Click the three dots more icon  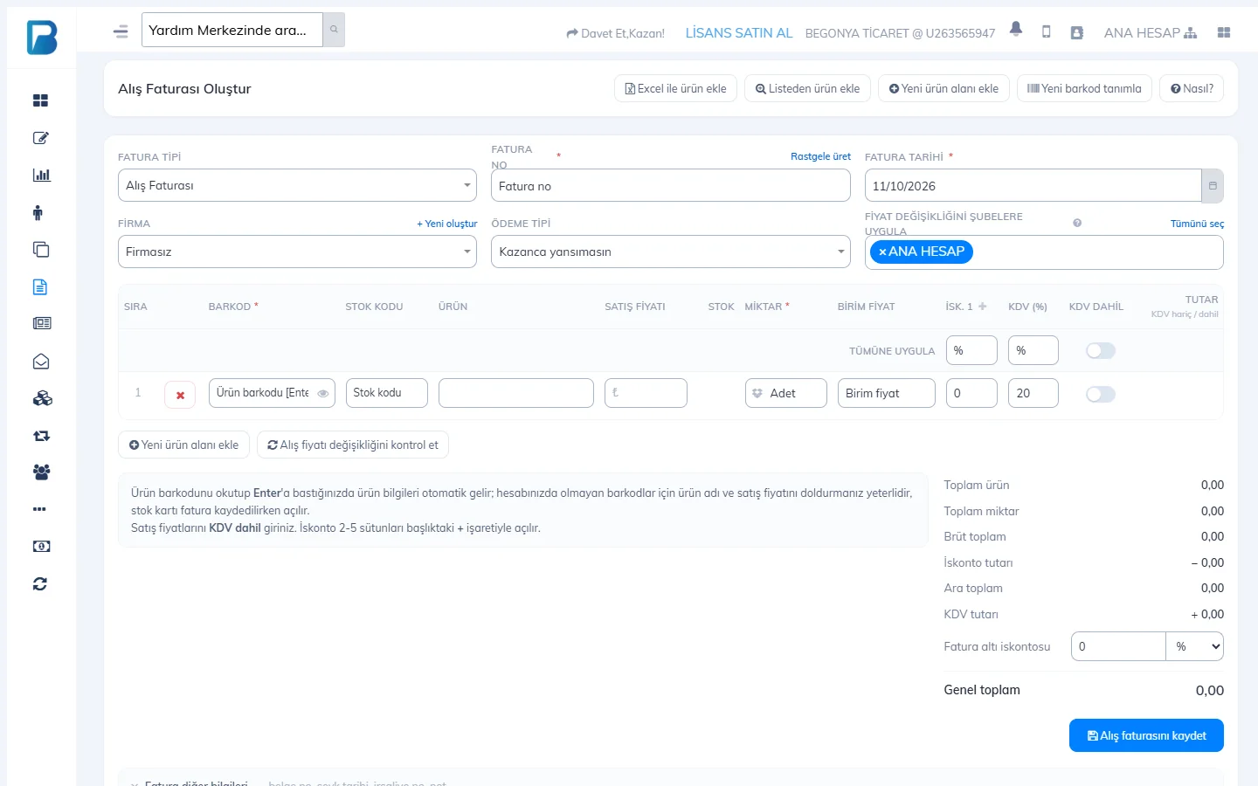pyautogui.click(x=39, y=509)
